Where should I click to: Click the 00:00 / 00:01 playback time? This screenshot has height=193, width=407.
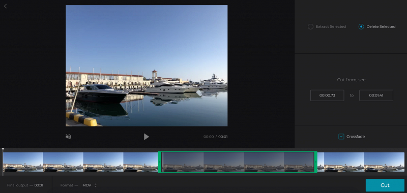tap(215, 137)
